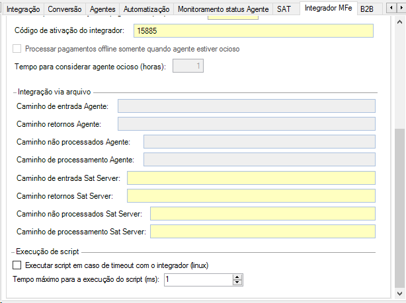Open the Integração tab
Viewport: 406px width, 303px height.
[23, 9]
